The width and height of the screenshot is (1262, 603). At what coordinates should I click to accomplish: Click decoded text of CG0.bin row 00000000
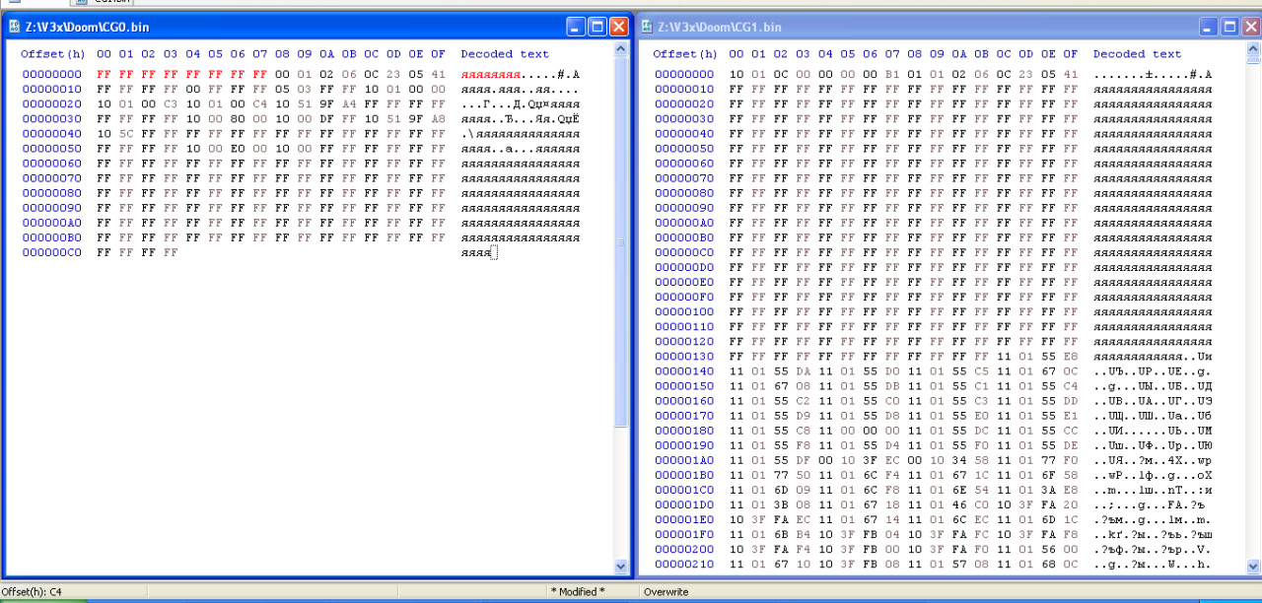pos(521,74)
